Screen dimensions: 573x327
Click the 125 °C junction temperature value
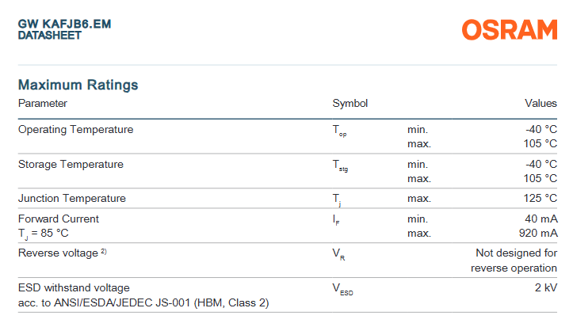pyautogui.click(x=540, y=198)
